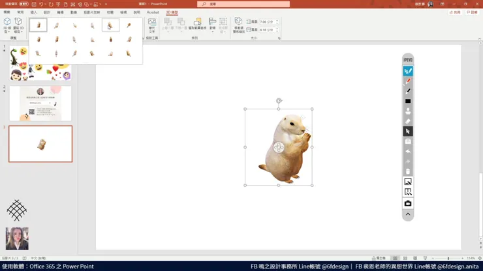The height and width of the screenshot is (271, 483).
Task: Increase the height value with the stepper arrow
Action: tap(277, 20)
